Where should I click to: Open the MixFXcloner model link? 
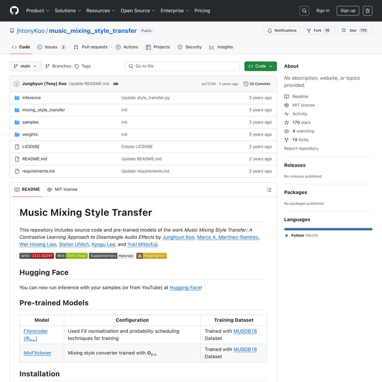[37, 353]
